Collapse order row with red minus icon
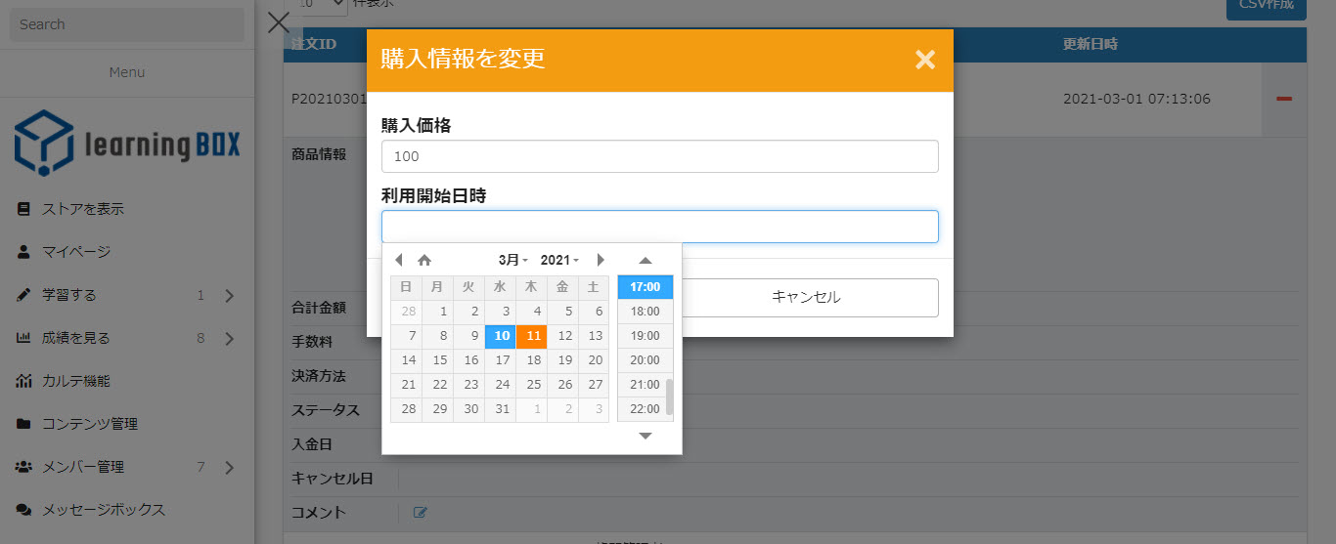 [x=1284, y=99]
